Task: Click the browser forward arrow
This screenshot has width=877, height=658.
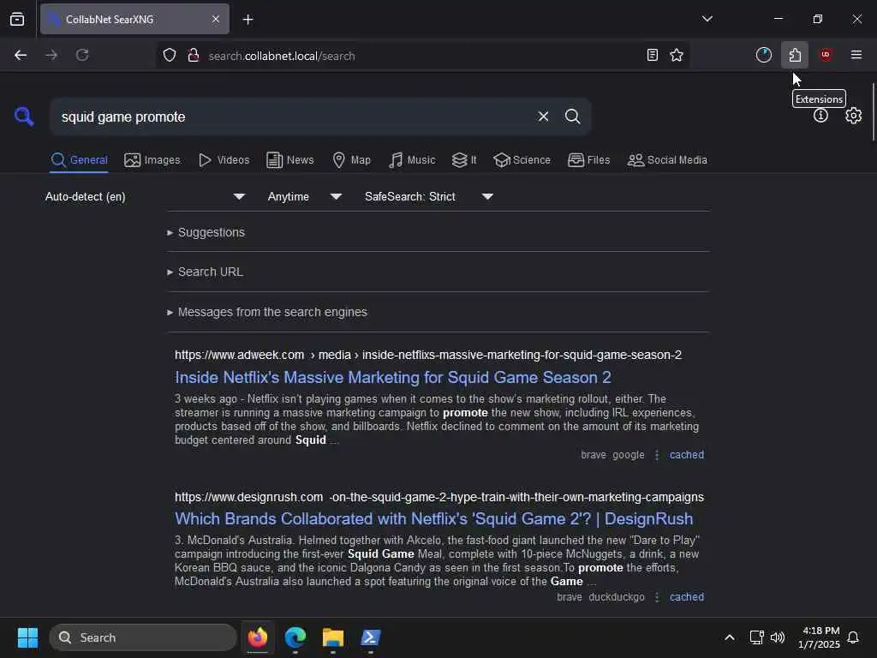Action: click(x=51, y=56)
